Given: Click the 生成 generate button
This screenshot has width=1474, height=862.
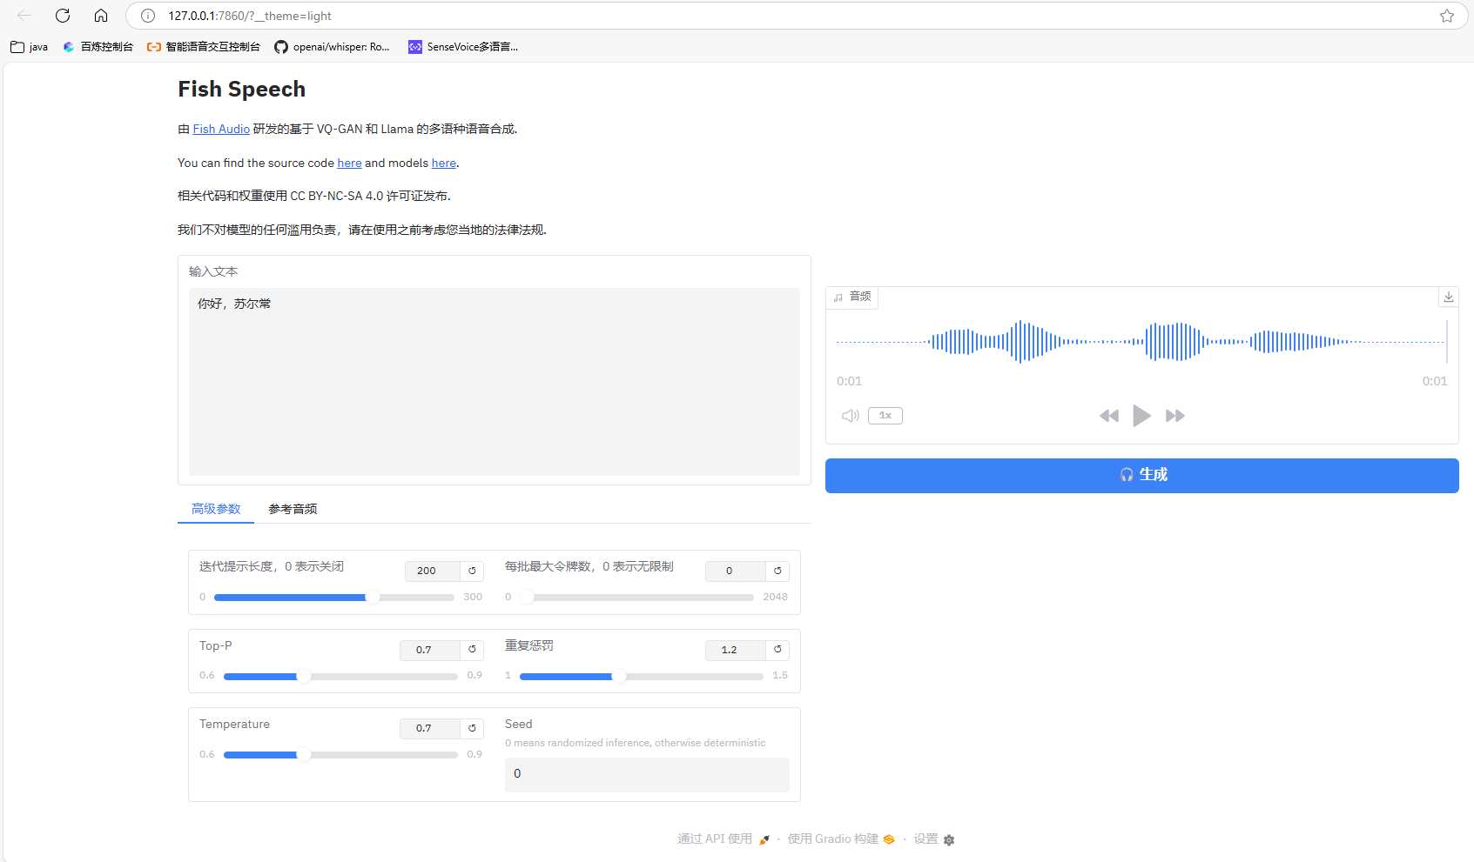Looking at the screenshot, I should pyautogui.click(x=1142, y=476).
